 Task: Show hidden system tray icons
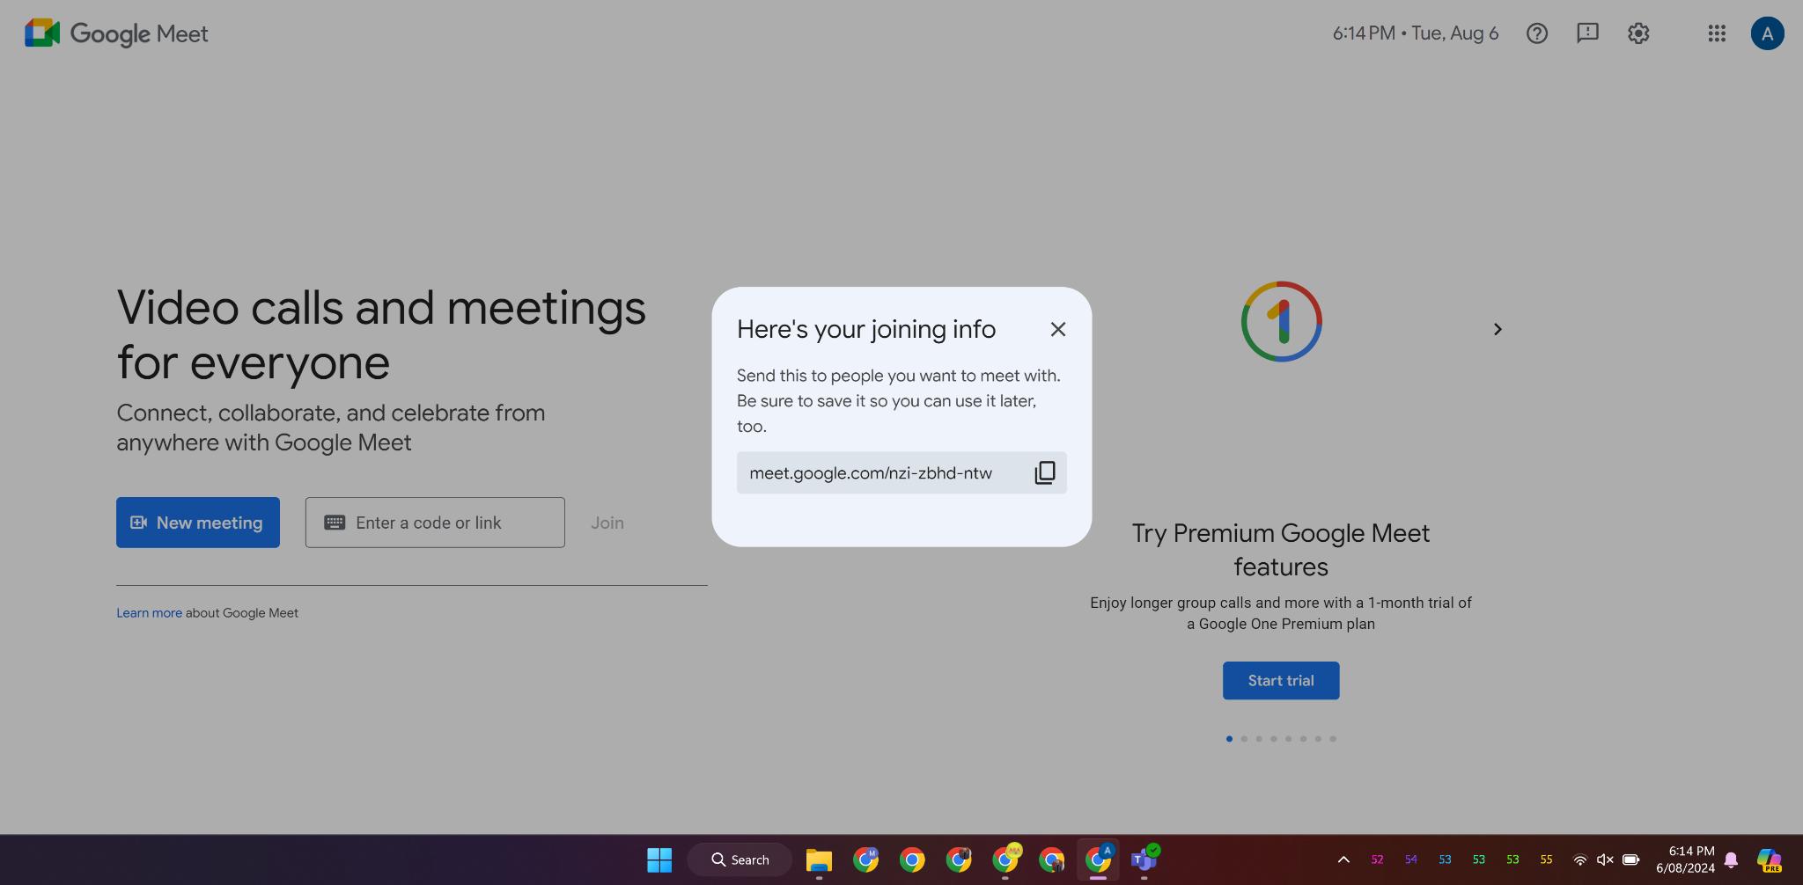[1343, 859]
